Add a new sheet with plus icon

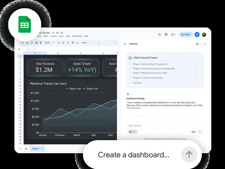(21, 149)
